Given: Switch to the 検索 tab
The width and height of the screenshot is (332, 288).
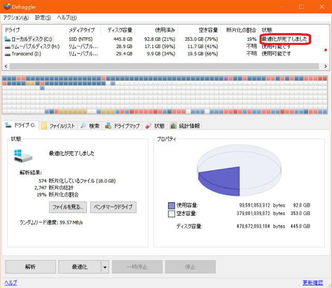Looking at the screenshot, I should 90,126.
